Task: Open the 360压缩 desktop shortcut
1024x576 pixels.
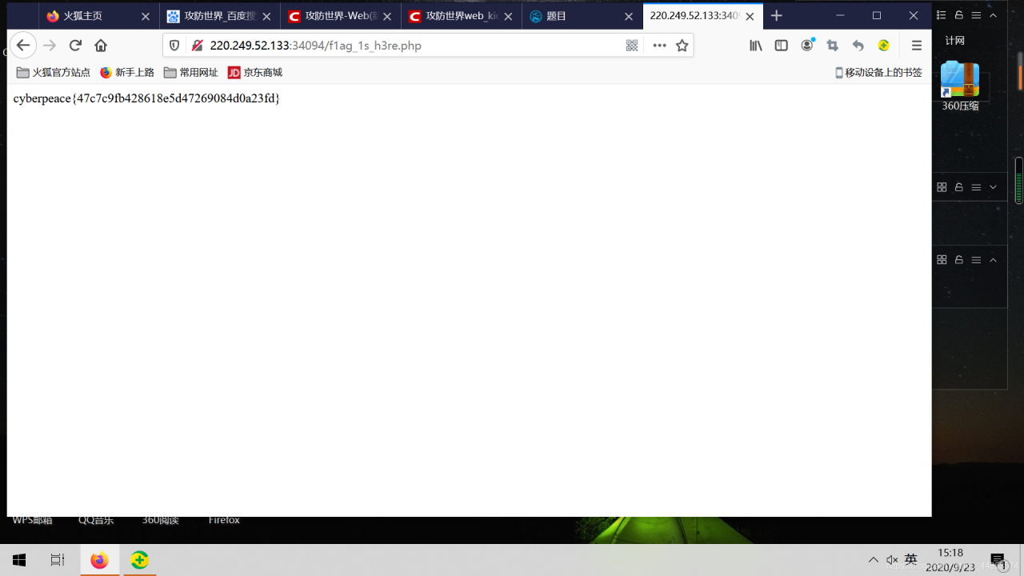Action: pos(960,86)
